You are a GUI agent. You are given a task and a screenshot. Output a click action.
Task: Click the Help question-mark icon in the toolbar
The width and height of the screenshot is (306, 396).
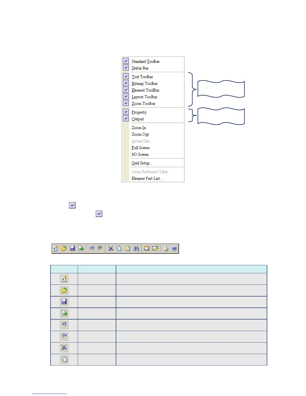pyautogui.click(x=174, y=248)
